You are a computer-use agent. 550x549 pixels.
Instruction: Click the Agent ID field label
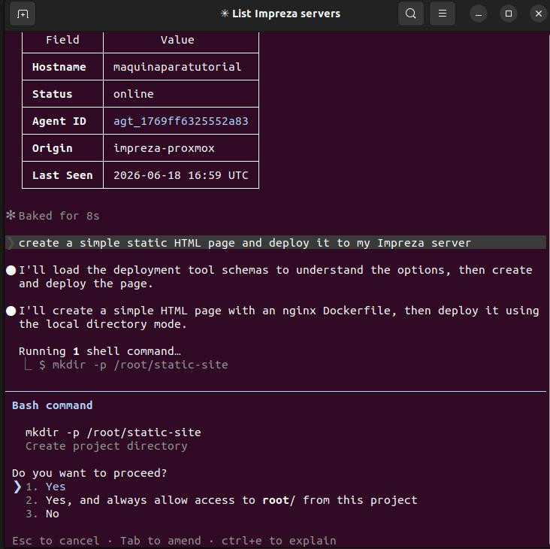(59, 121)
